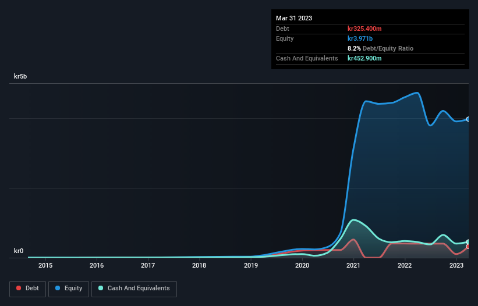The width and height of the screenshot is (478, 306).
Task: Click the 2017 x-axis label
Action: (148, 265)
